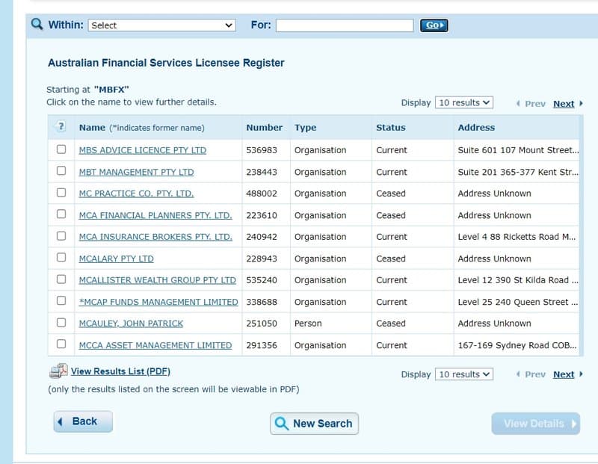Click the top Next arrow icon
This screenshot has height=464, width=598.
[581, 103]
